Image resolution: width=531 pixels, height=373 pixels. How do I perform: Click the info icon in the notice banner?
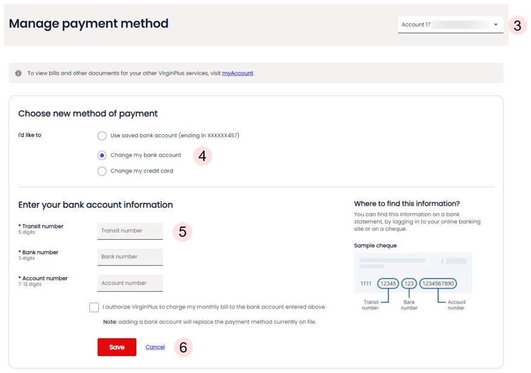(x=18, y=72)
